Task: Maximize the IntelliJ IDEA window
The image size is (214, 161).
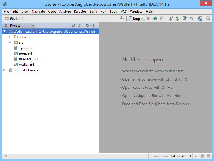Action: pos(196,3)
